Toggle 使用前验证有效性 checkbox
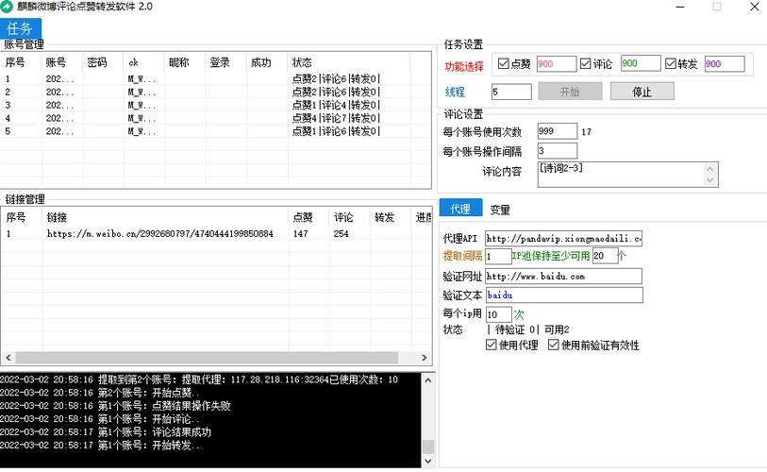767x472 pixels. [x=553, y=345]
